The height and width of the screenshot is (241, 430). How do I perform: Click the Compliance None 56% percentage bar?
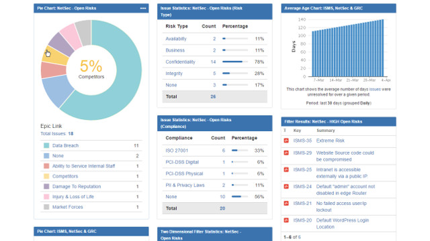pos(240,196)
